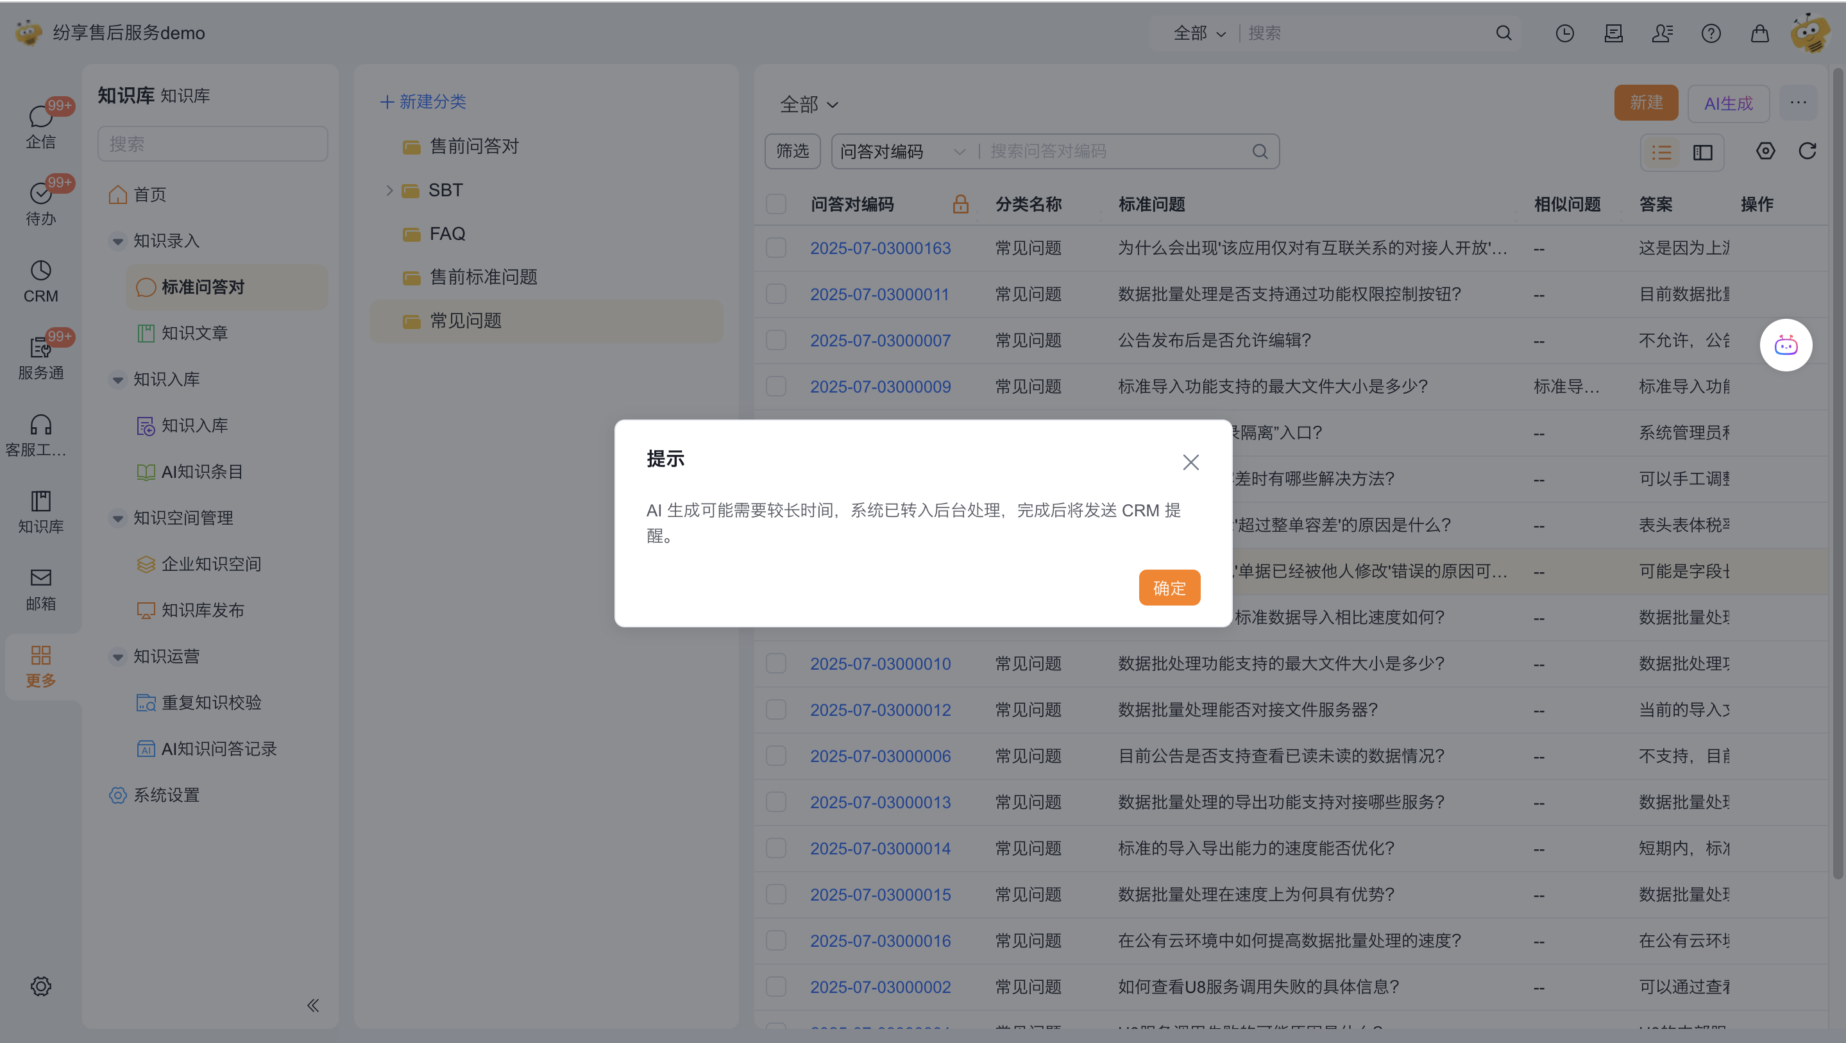Switch to split panel view icon
Viewport: 1846px width, 1043px height.
1703,153
